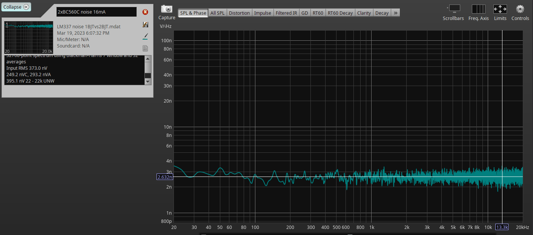Viewport: 533px width, 235px height.
Task: Open graph Limits settings
Action: [500, 12]
